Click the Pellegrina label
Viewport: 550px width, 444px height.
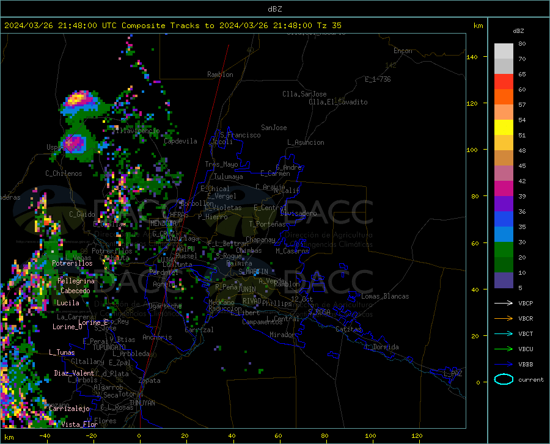tap(76, 281)
